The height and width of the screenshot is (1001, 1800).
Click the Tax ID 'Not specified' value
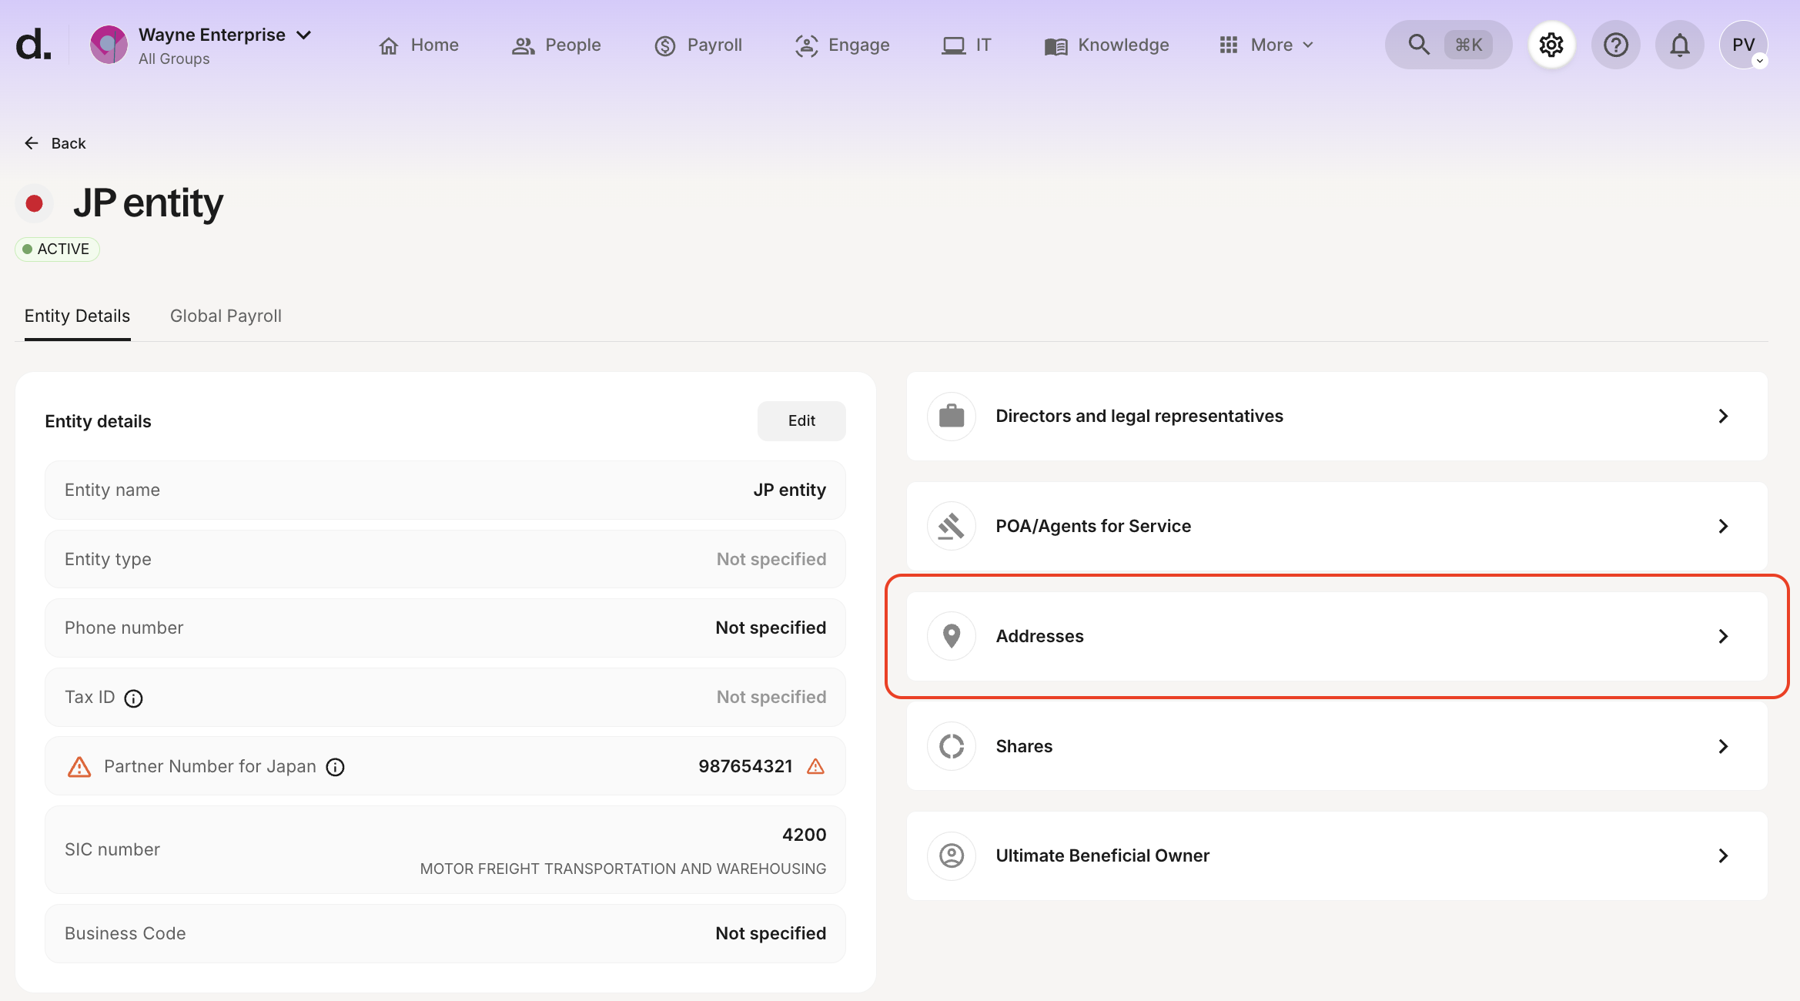[771, 697]
